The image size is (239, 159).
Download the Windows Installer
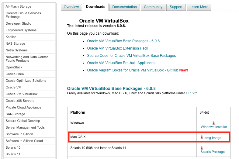[x=214, y=127]
